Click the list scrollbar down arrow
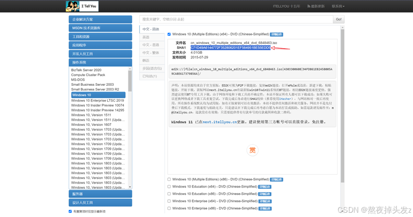The width and height of the screenshot is (413, 217). pos(130,187)
